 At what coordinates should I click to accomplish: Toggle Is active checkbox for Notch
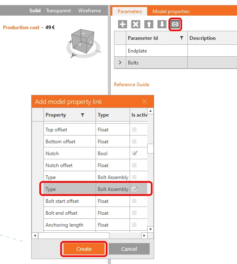coord(134,153)
